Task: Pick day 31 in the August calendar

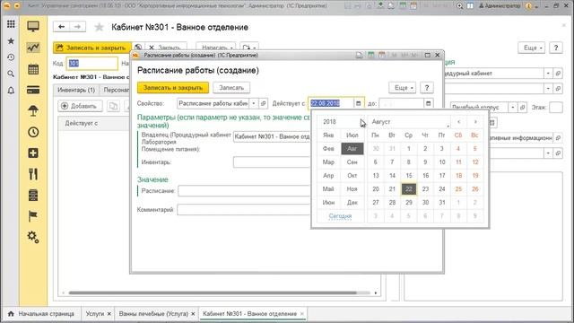Action: pyautogui.click(x=442, y=203)
